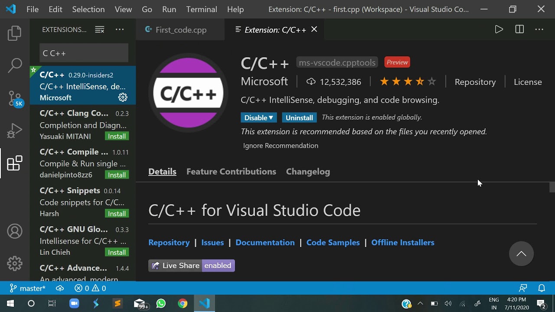Show hidden tray icons chevron
Image resolution: width=555 pixels, height=312 pixels.
(x=420, y=303)
